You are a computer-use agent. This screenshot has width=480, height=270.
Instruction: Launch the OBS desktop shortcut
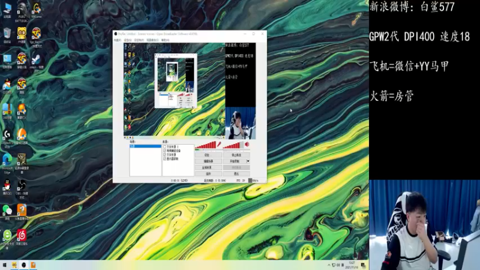coord(22,188)
